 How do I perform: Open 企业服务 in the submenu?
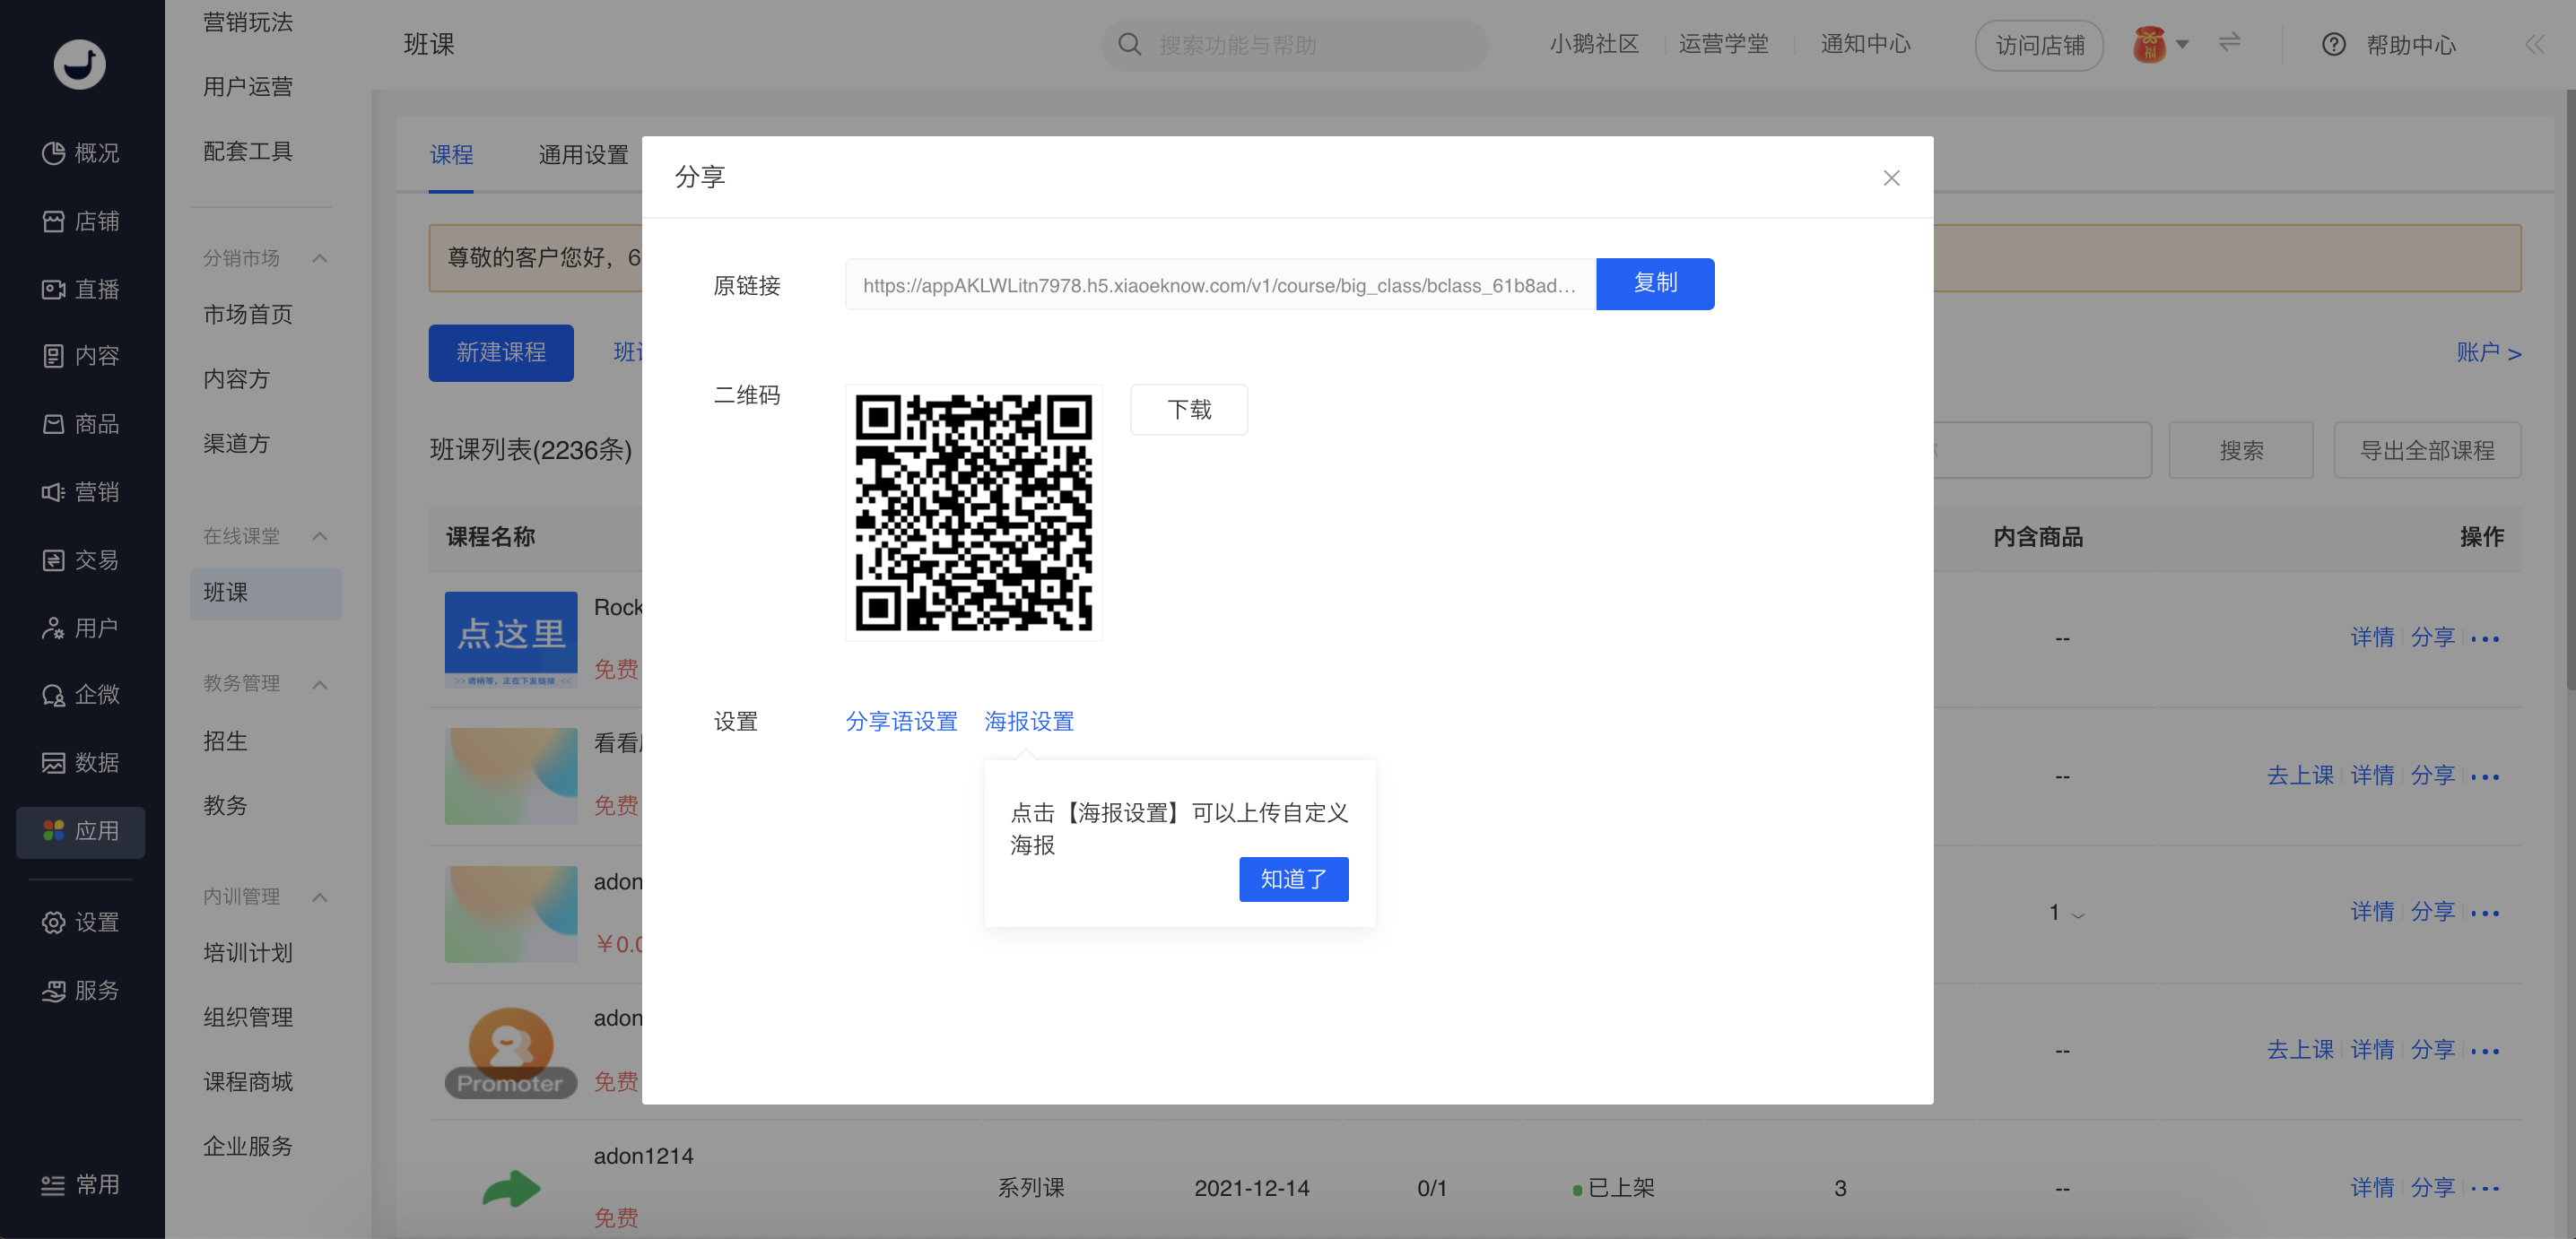tap(248, 1147)
